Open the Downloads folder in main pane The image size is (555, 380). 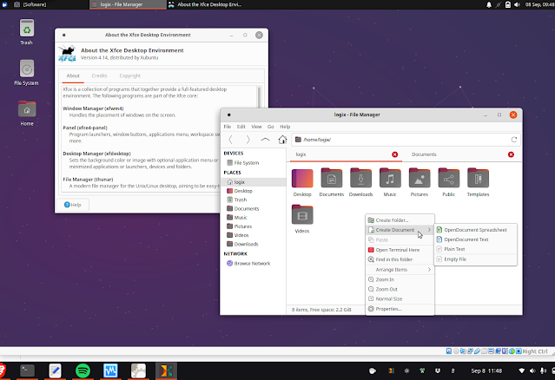click(360, 179)
